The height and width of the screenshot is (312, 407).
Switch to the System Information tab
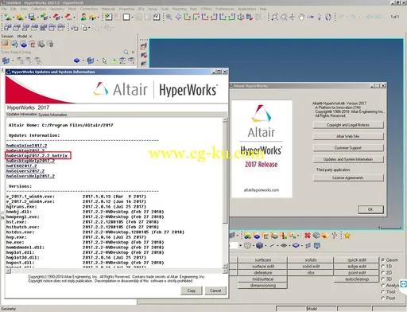pyautogui.click(x=52, y=115)
